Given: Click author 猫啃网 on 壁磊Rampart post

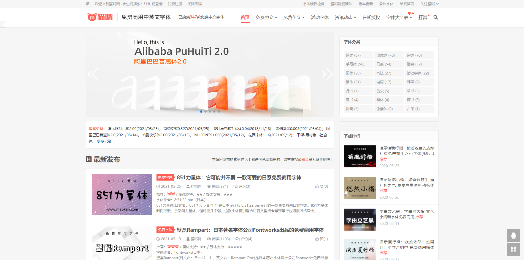Looking at the screenshot, I should pos(194,239).
